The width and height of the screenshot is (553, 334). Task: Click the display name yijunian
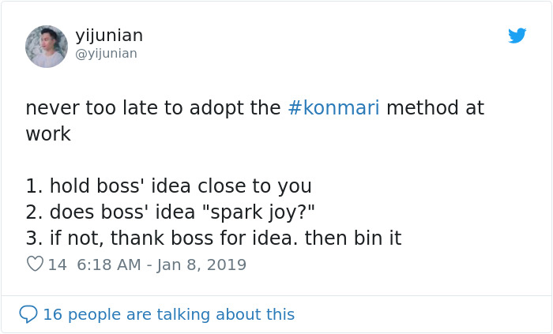[x=109, y=36]
